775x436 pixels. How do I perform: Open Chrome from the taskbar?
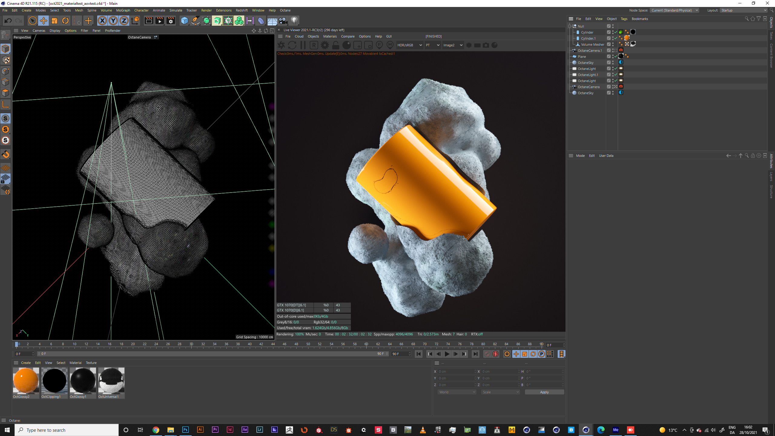coord(156,430)
